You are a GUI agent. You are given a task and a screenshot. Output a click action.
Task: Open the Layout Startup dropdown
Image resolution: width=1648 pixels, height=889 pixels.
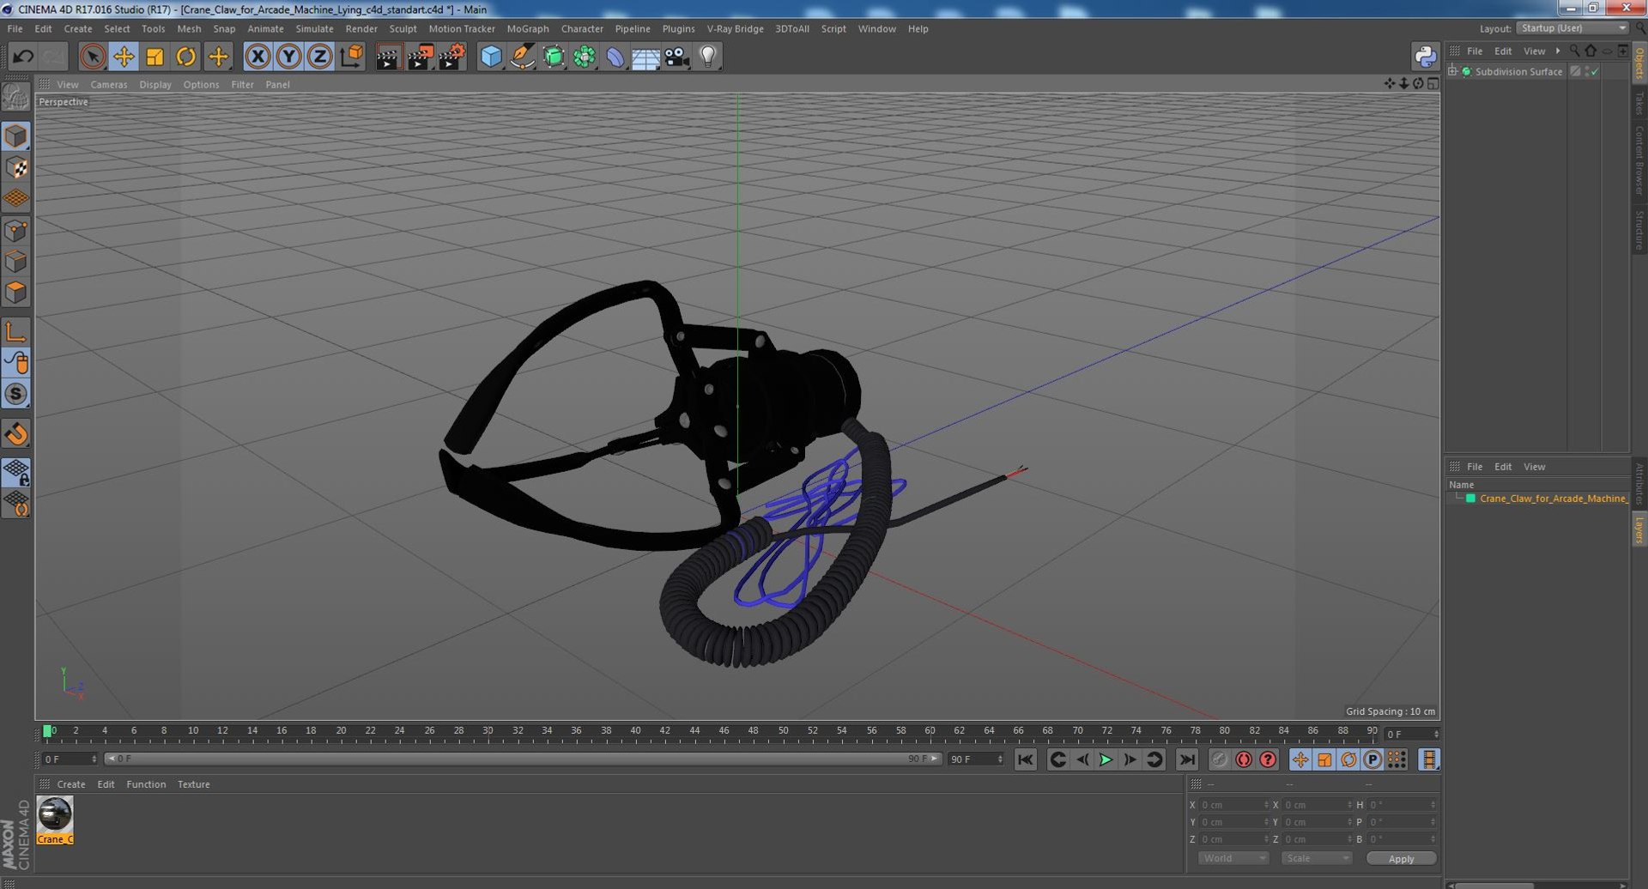1573,28
